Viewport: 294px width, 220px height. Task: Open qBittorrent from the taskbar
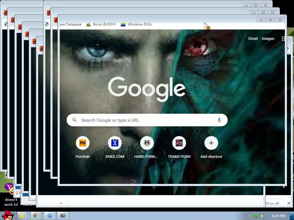pos(49,216)
